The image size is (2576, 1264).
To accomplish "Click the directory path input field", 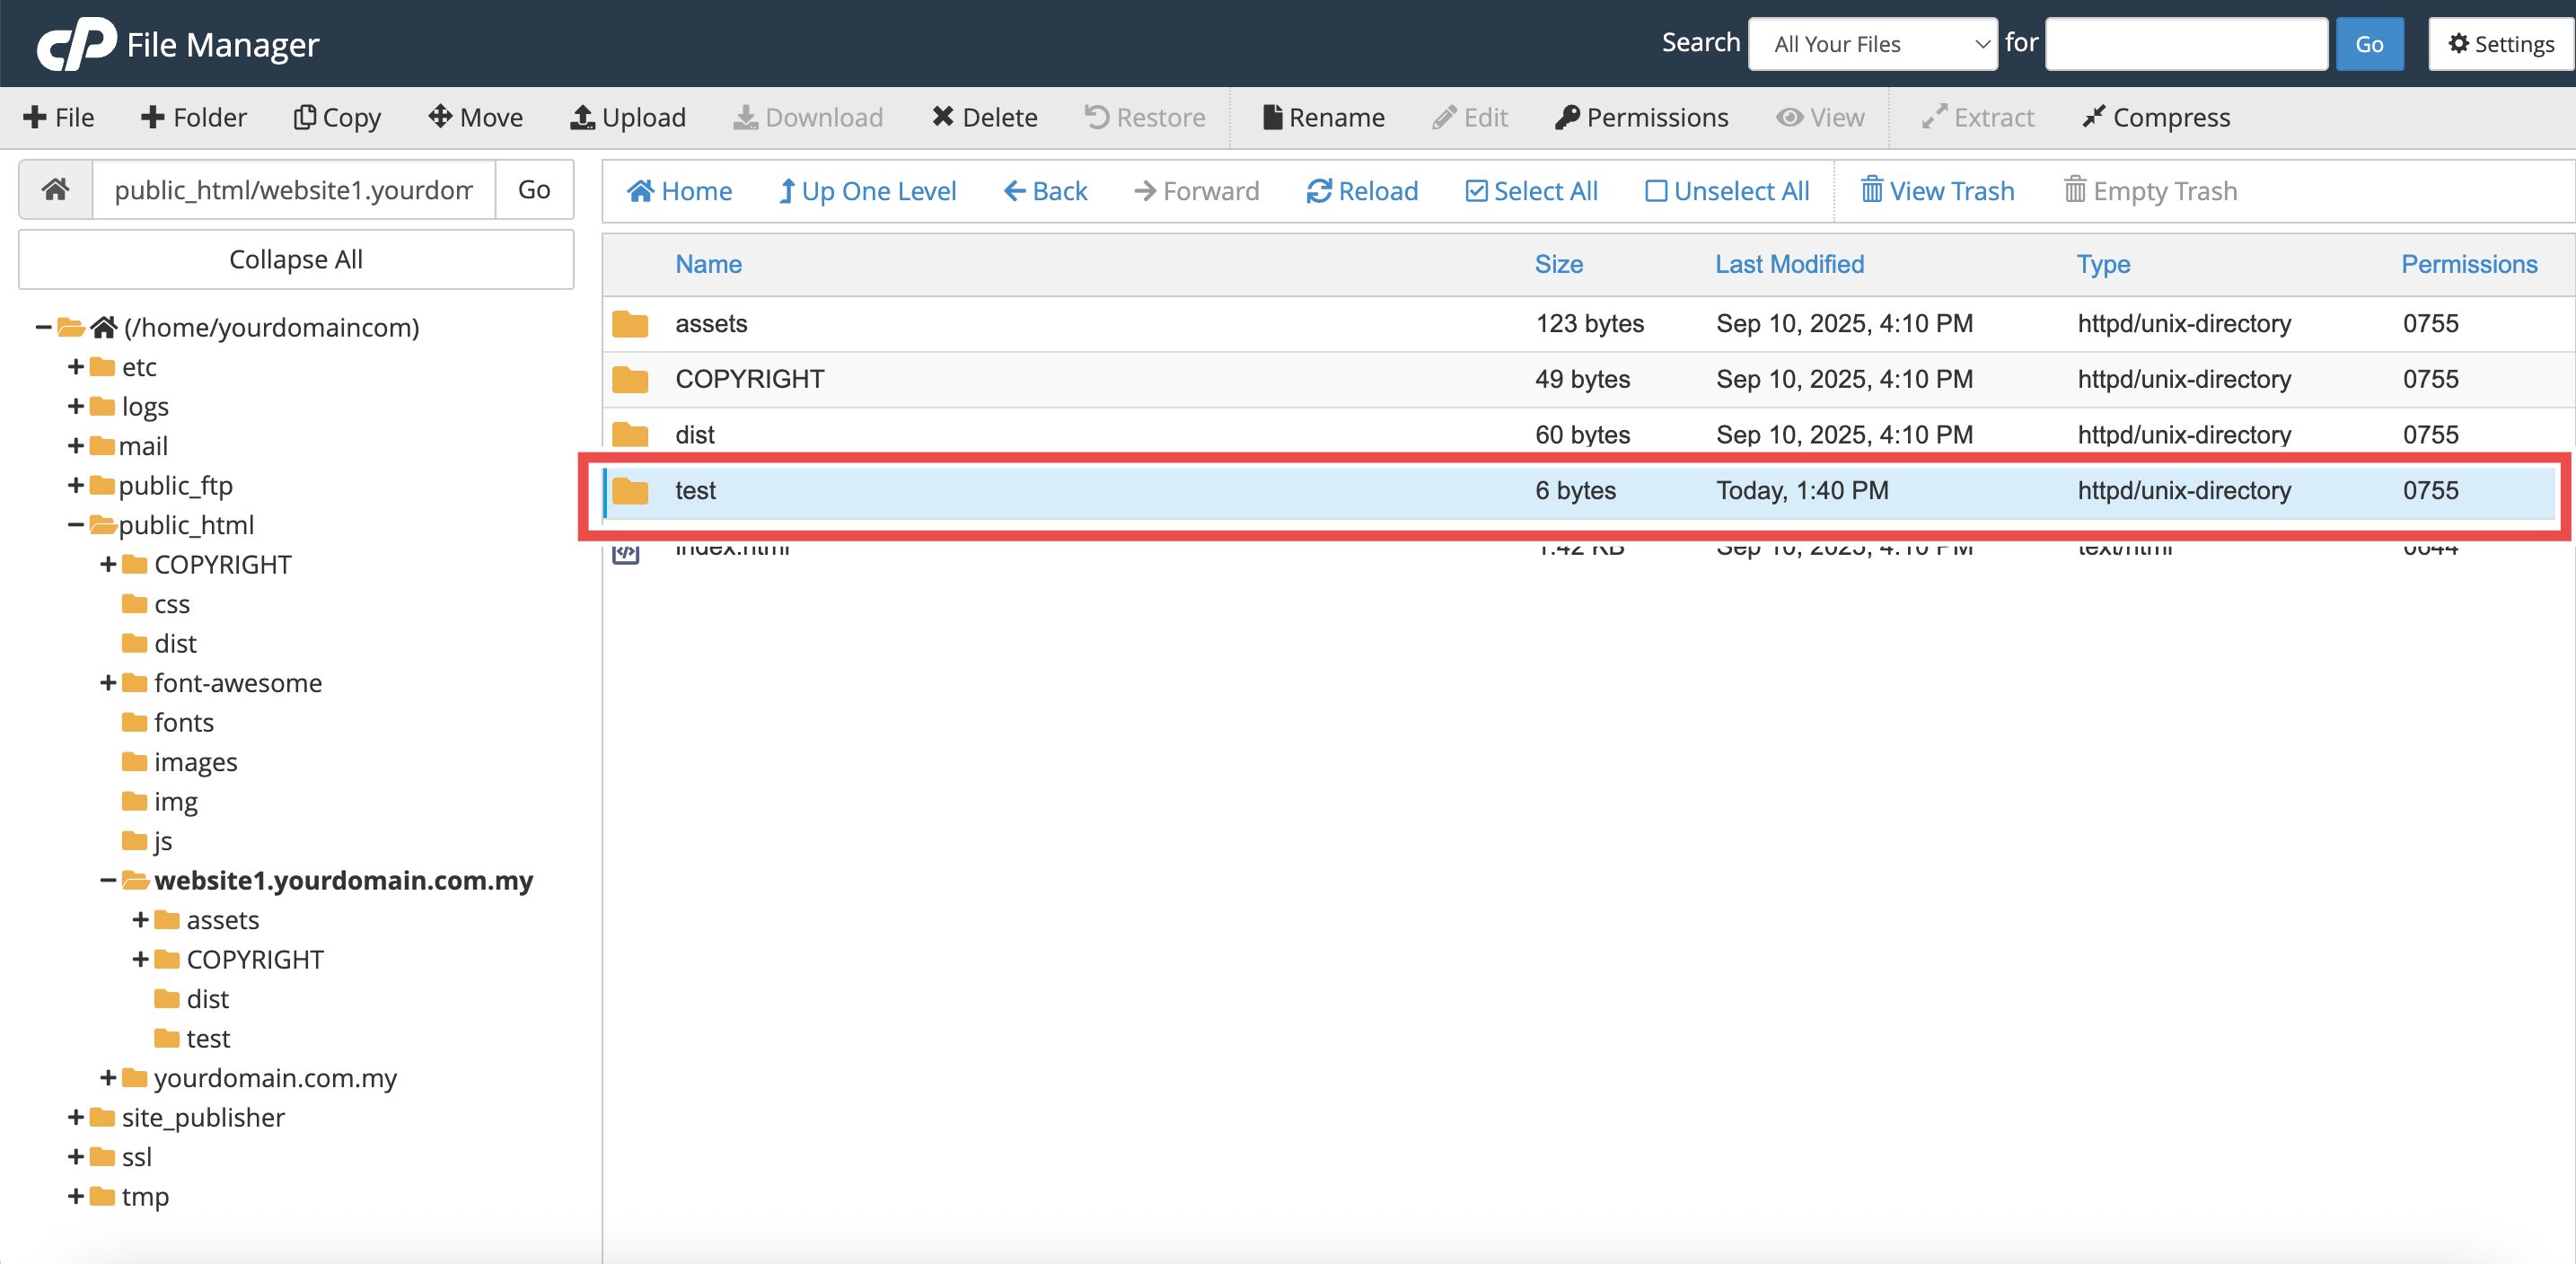I will coord(294,189).
